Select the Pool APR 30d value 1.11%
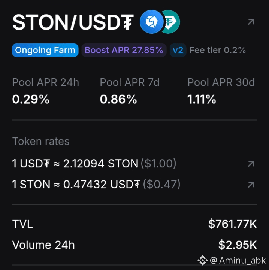 pyautogui.click(x=202, y=99)
